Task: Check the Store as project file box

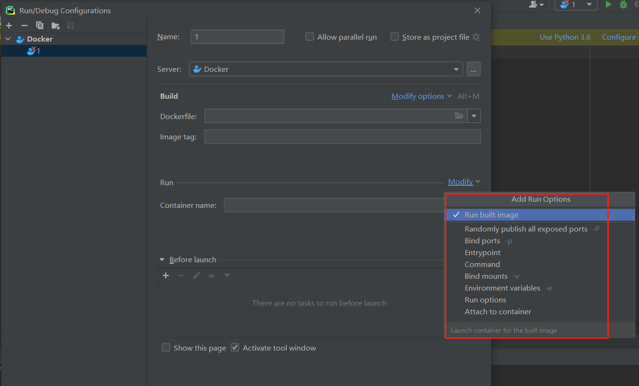Action: pos(395,37)
